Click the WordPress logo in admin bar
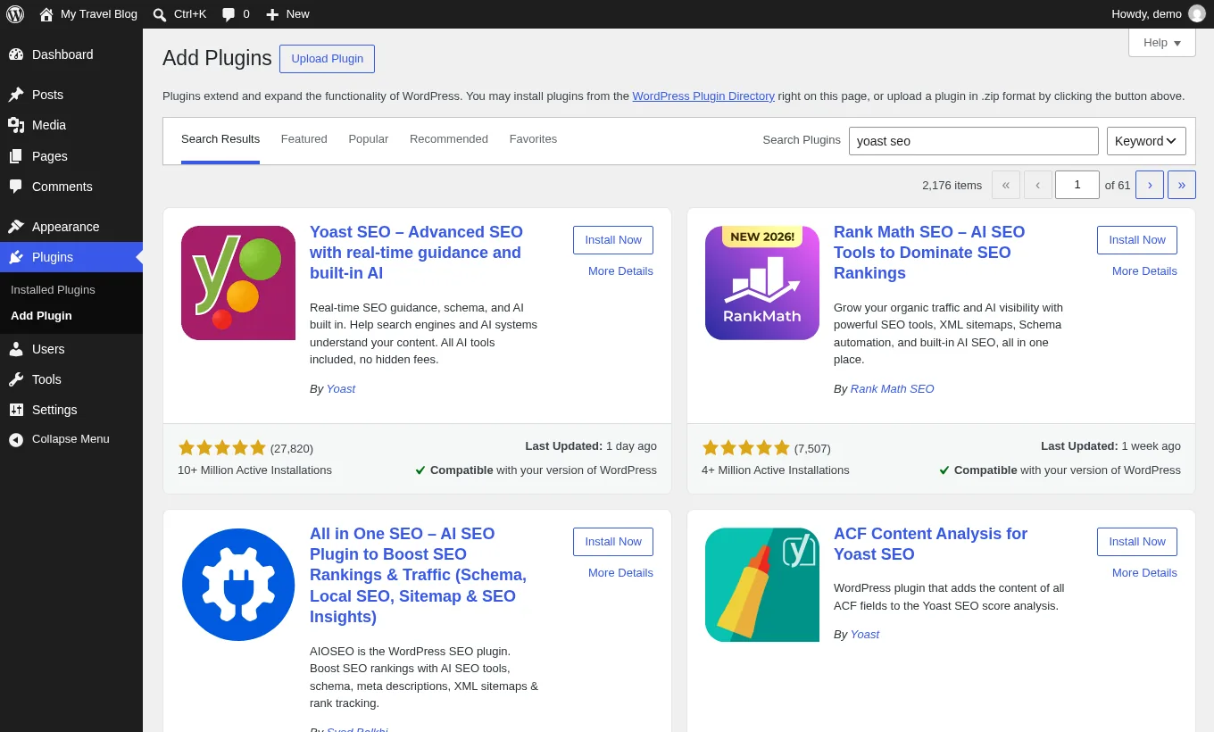 point(15,14)
